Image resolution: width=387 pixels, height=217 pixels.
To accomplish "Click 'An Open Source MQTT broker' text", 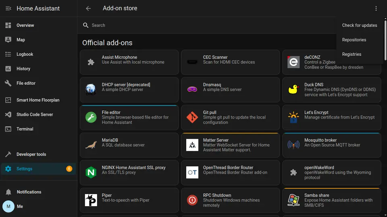I will coord(332,145).
